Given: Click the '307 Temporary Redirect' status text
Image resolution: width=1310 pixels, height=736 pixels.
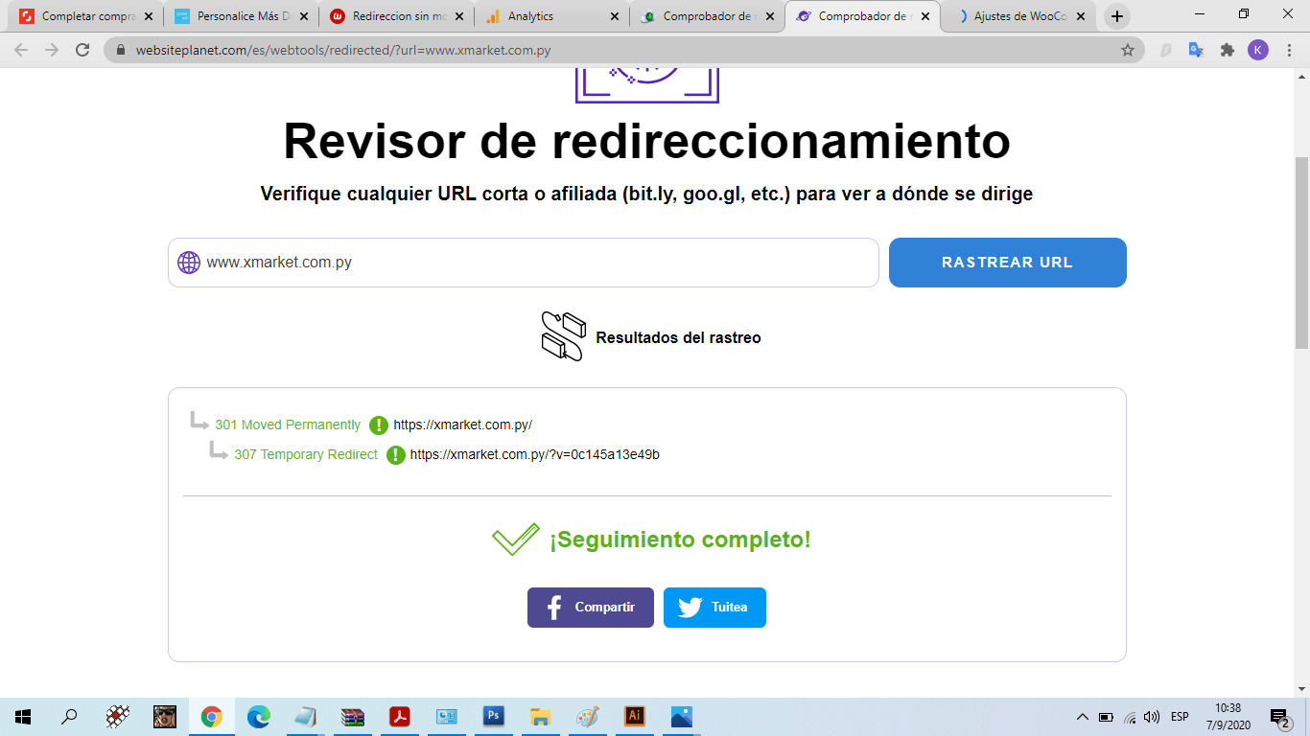Looking at the screenshot, I should coord(306,454).
